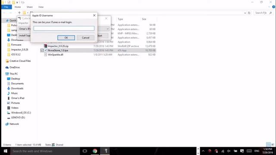Open Impactor_0.9.26 folder in sidebar

[x=19, y=50]
